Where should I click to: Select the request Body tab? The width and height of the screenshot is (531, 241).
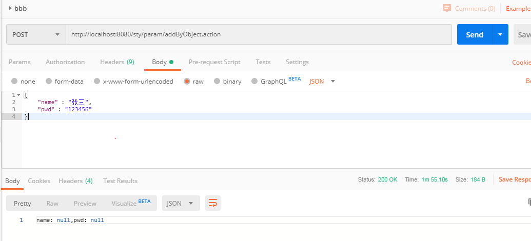point(163,62)
